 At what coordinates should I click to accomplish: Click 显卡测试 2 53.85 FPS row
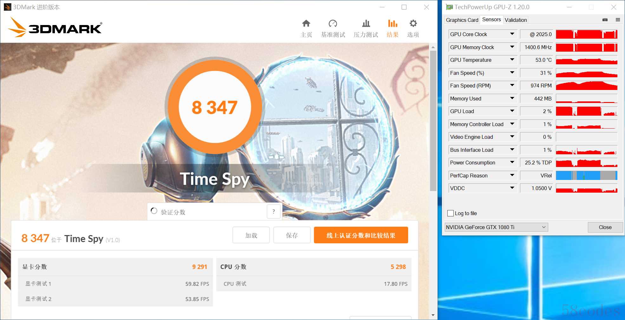pos(115,299)
